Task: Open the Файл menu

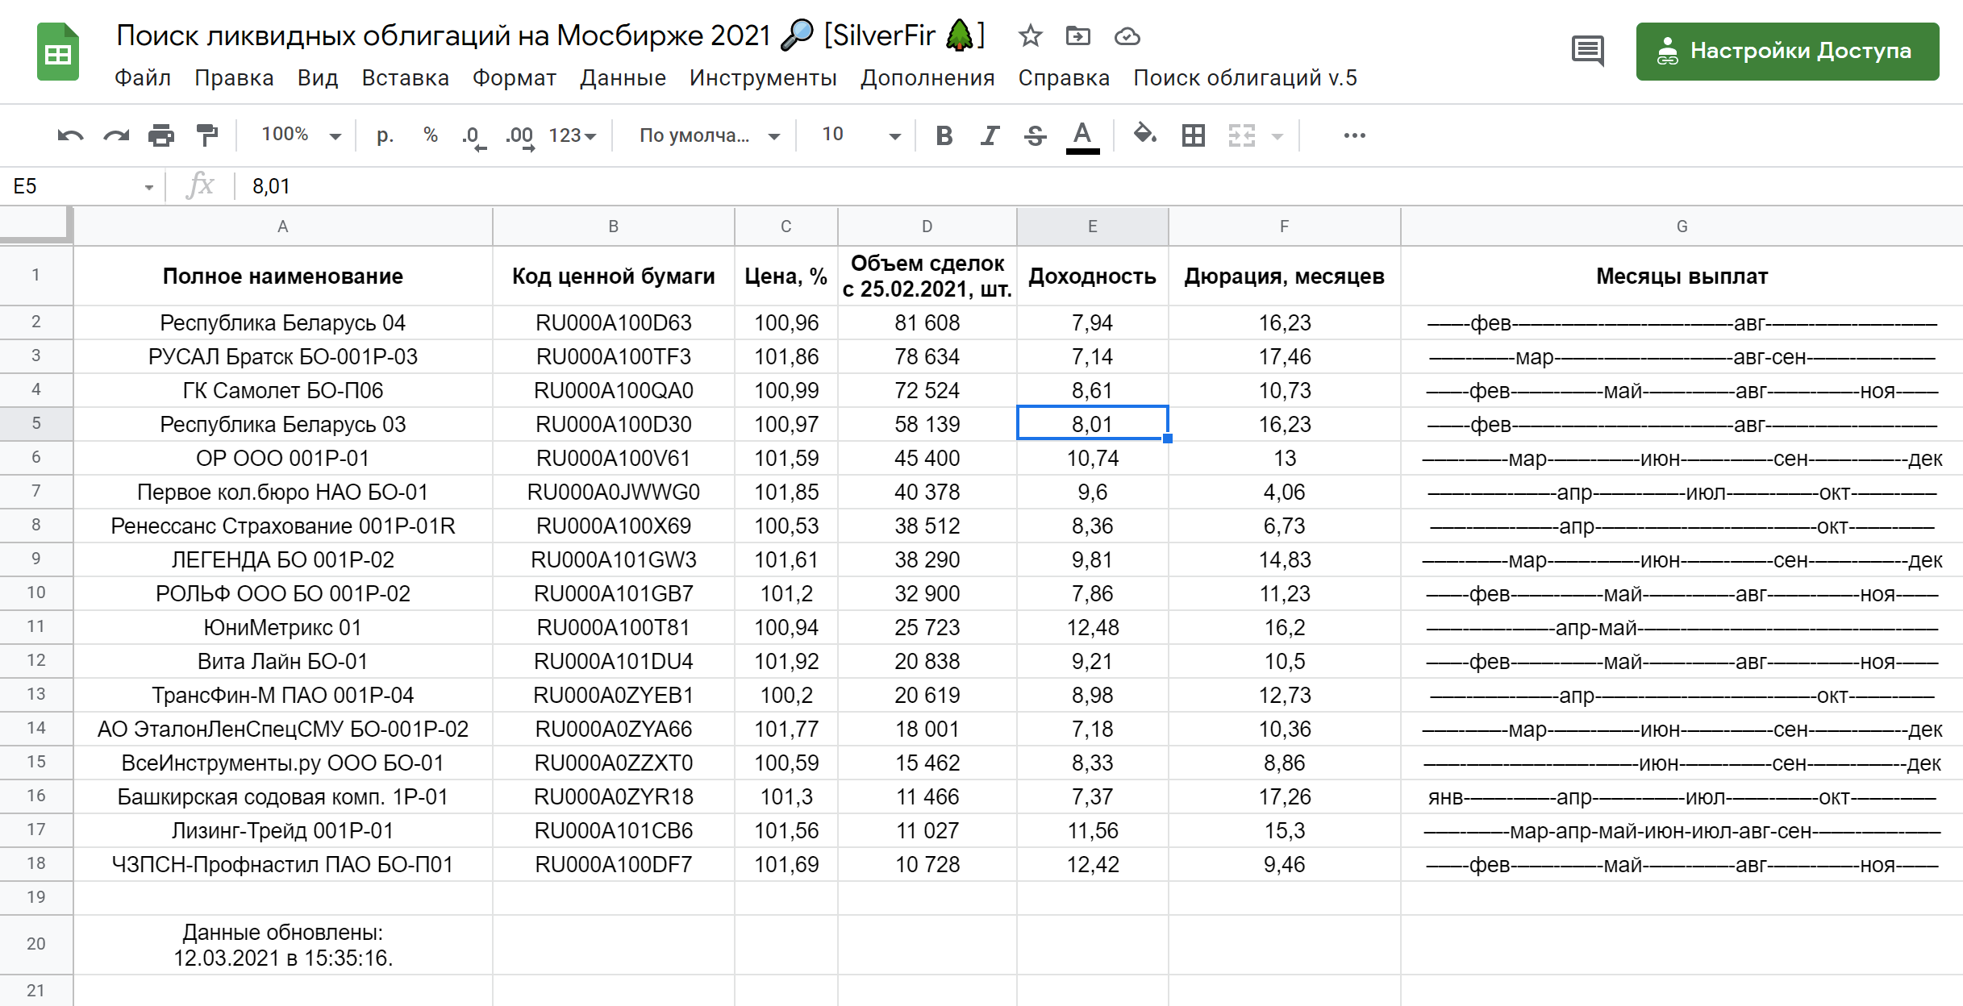Action: click(143, 78)
